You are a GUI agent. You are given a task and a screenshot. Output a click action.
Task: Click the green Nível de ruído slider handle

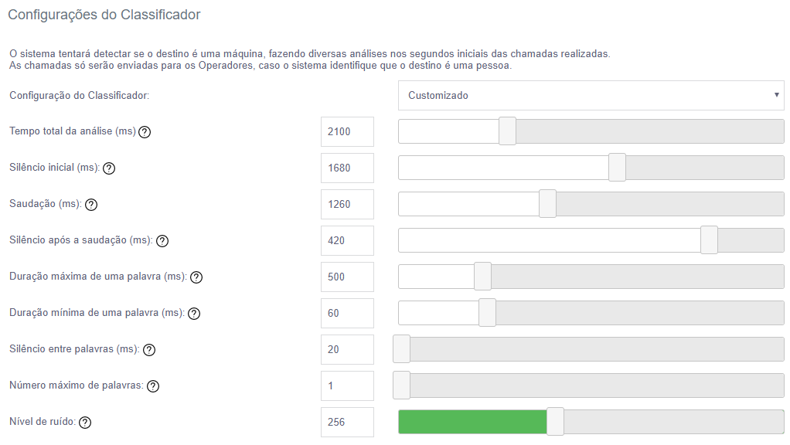coord(555,422)
